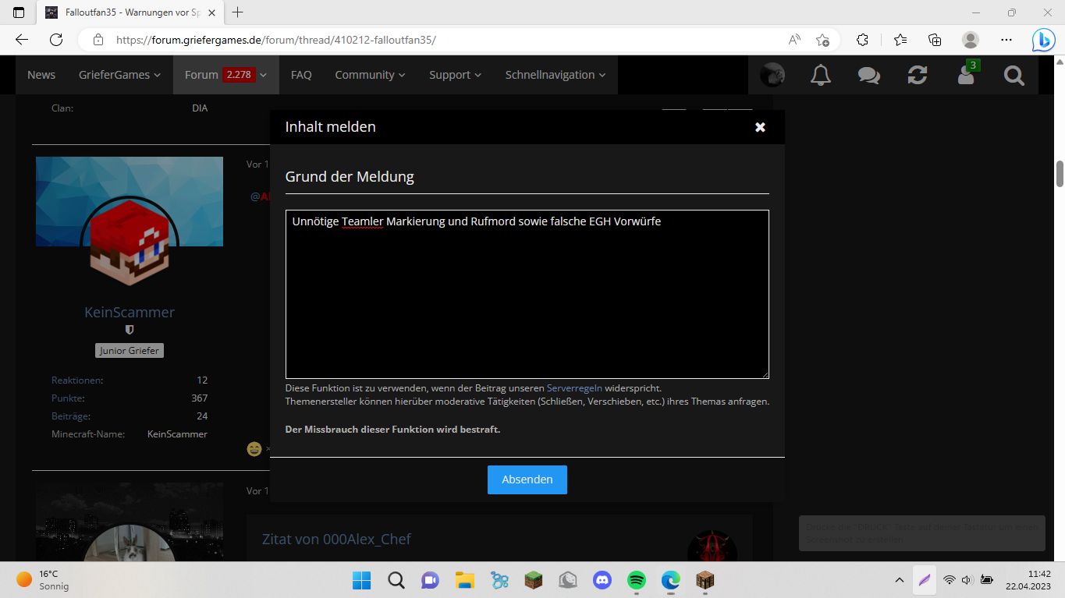Expand the Schnellnavigation dropdown
The width and height of the screenshot is (1065, 598).
coord(556,75)
